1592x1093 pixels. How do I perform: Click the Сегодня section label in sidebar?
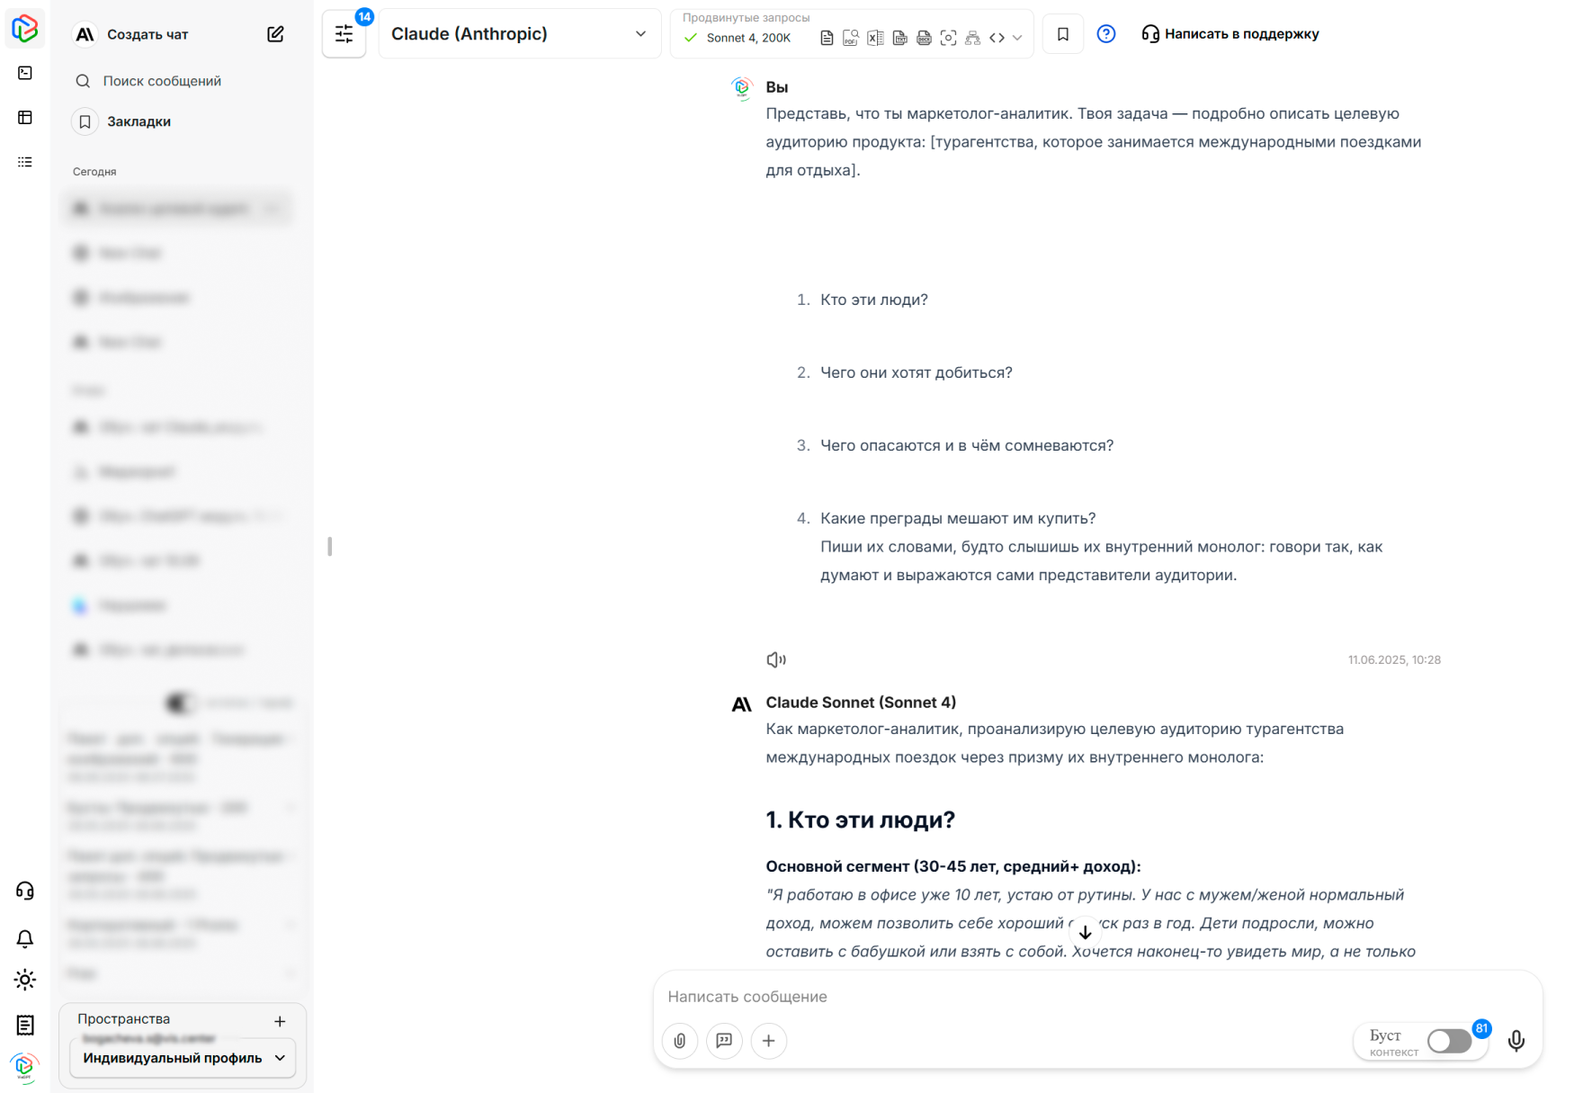(94, 172)
